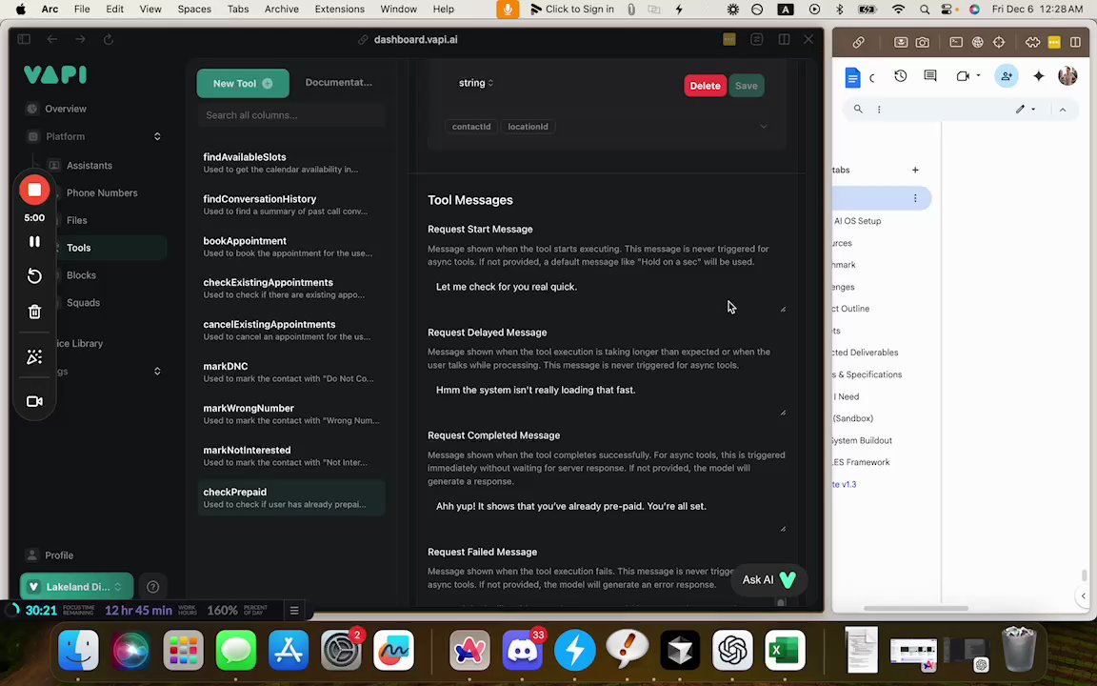
Task: Open version history in Google Docs
Action: pyautogui.click(x=901, y=75)
